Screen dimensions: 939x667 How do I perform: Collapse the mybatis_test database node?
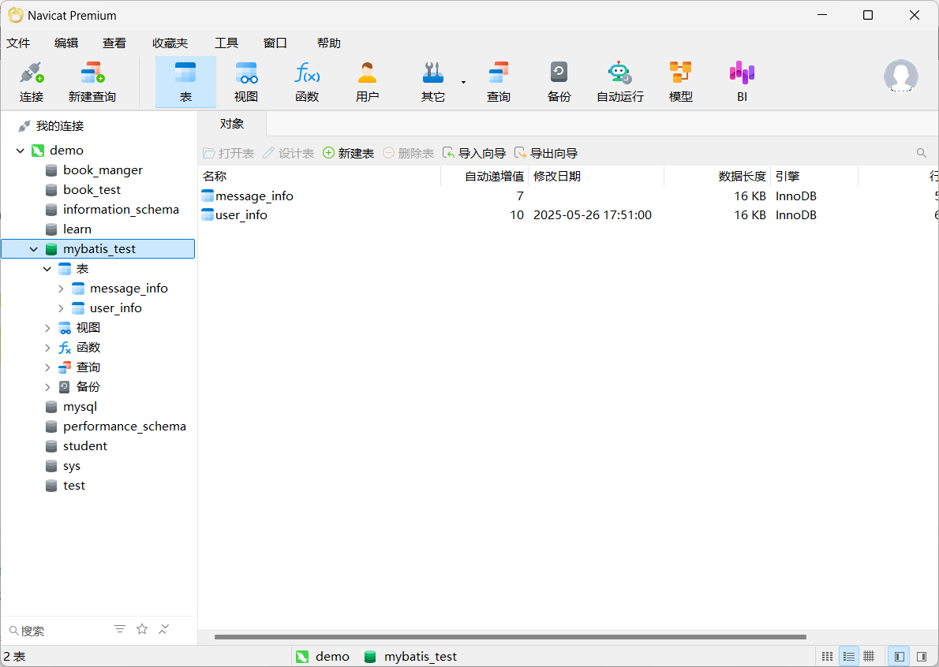coord(33,249)
